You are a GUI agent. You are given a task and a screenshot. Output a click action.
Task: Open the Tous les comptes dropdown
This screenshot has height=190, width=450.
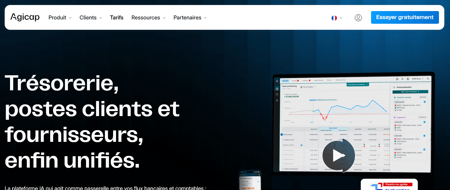coord(308,87)
